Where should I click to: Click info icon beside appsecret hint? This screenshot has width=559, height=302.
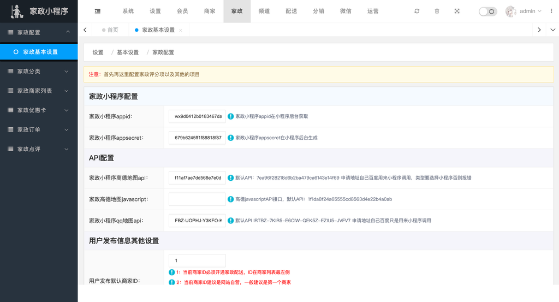click(x=231, y=138)
